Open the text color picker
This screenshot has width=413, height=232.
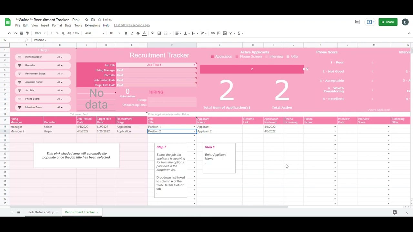tap(144, 33)
